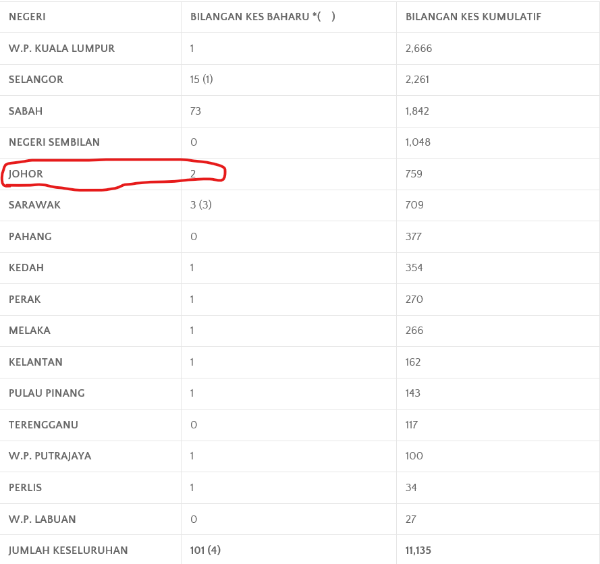Image resolution: width=600 pixels, height=564 pixels.
Task: Click the TERENGGANU row label
Action: point(44,425)
